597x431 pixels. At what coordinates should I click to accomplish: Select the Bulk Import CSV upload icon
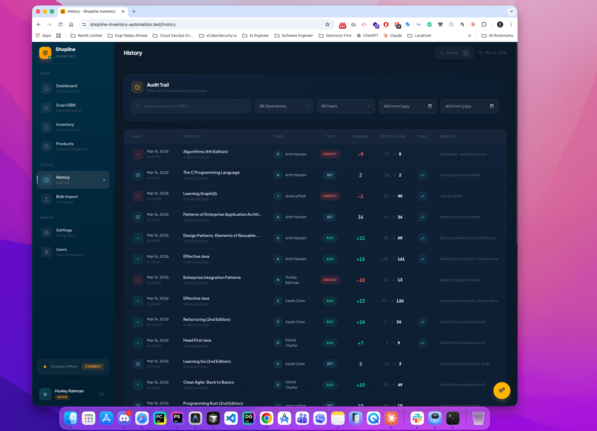pos(46,199)
